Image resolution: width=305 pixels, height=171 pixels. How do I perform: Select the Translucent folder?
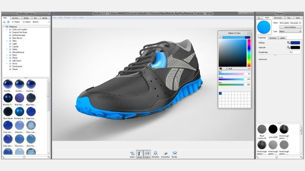(x=17, y=66)
